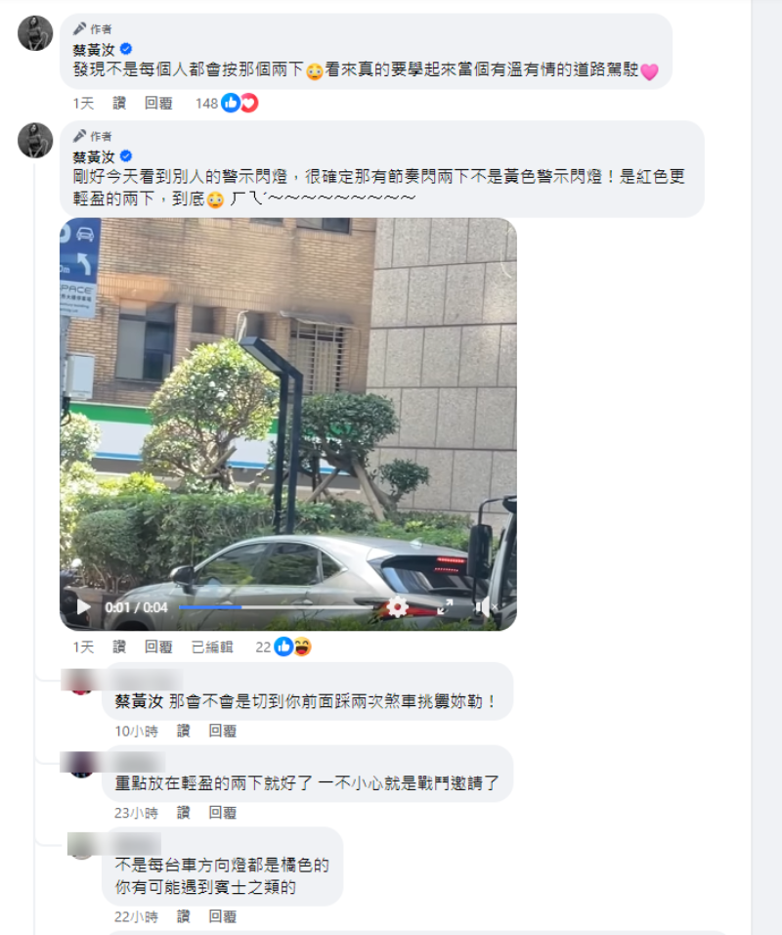The height and width of the screenshot is (935, 782).
Task: Click haha emoji reaction on video comment
Action: (x=303, y=646)
